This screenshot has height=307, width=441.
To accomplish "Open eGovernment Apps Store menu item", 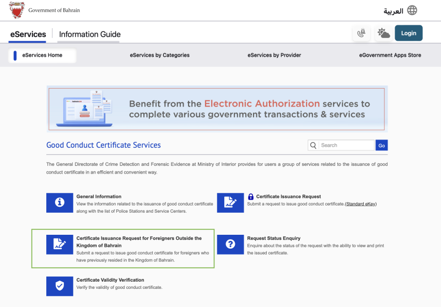I will coord(390,55).
